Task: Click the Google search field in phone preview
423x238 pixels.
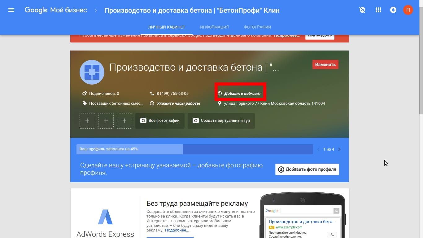Action: point(307,211)
